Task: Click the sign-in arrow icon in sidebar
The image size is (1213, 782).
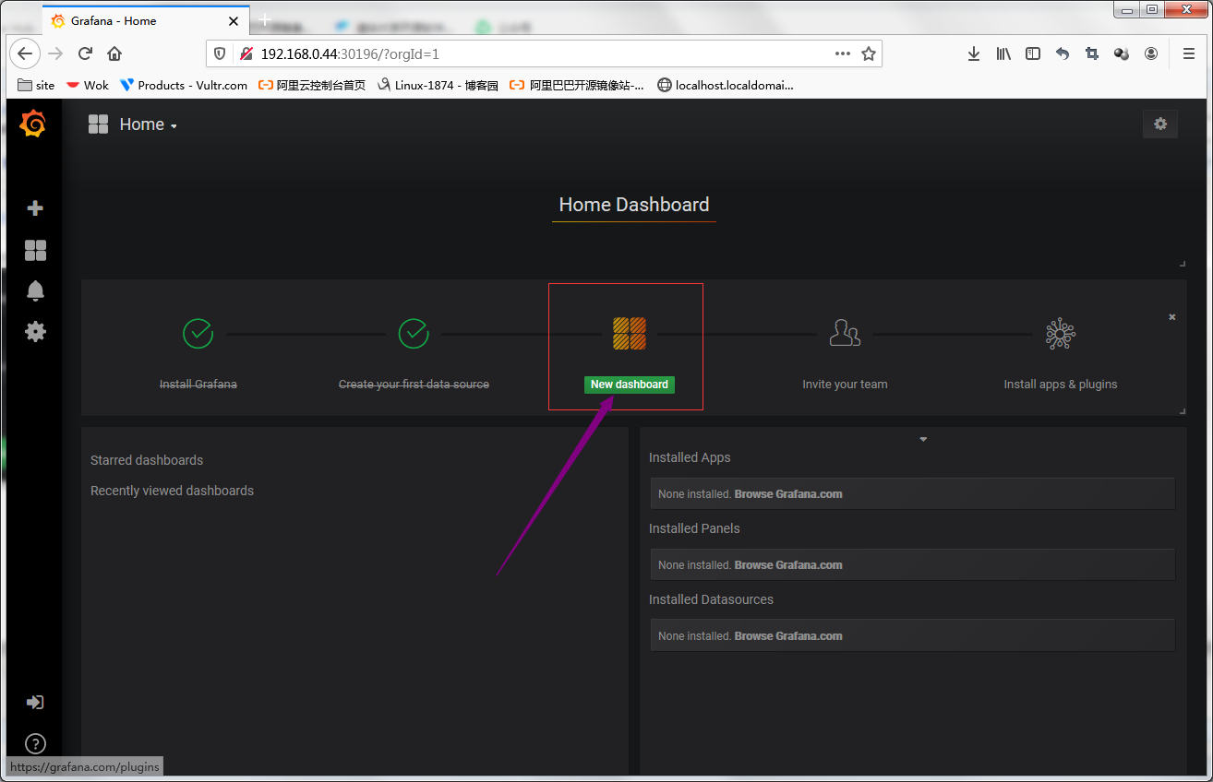Action: pos(35,703)
